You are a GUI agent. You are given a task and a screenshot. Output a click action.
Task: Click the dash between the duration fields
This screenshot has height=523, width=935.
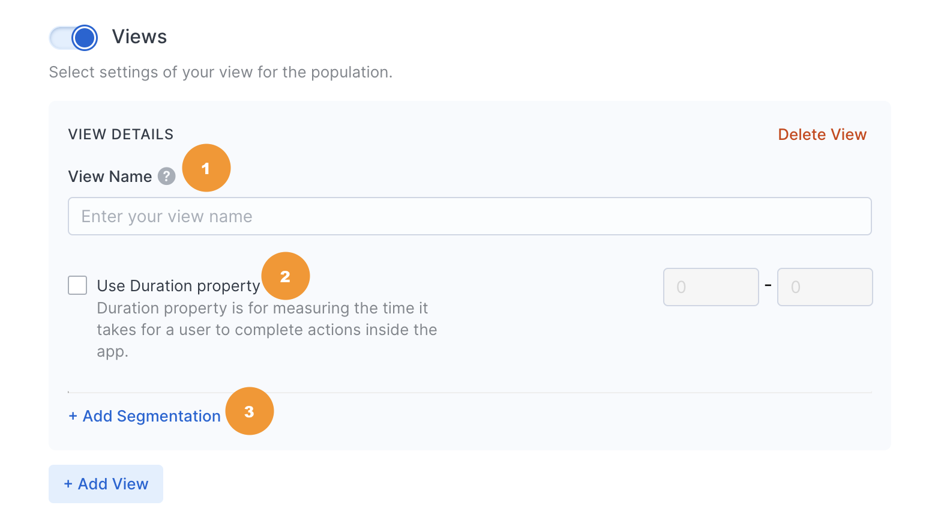coord(768,285)
